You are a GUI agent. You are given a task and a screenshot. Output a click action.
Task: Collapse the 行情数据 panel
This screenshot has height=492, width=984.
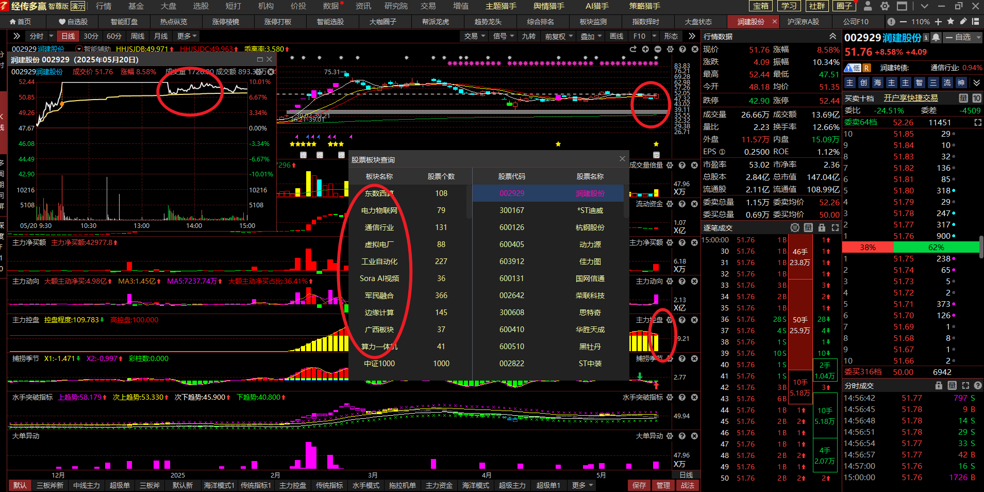click(x=832, y=36)
